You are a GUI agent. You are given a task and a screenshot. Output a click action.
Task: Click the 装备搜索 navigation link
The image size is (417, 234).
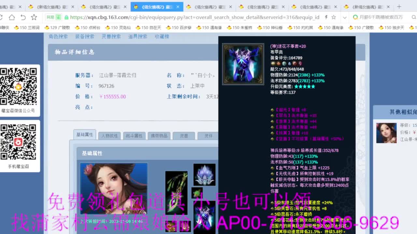tap(85, 37)
